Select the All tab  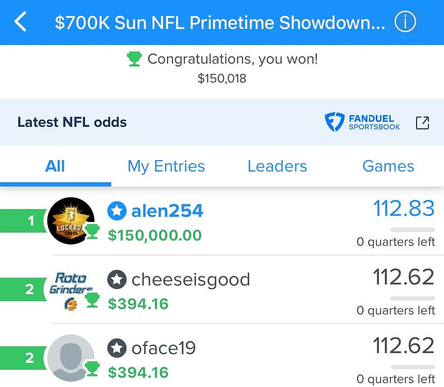(x=55, y=166)
